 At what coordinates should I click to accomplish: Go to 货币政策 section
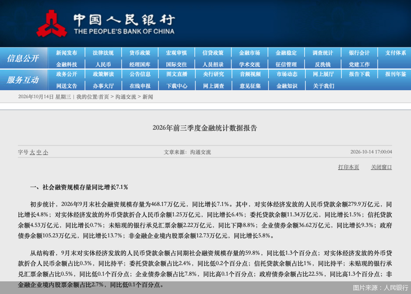[140, 53]
